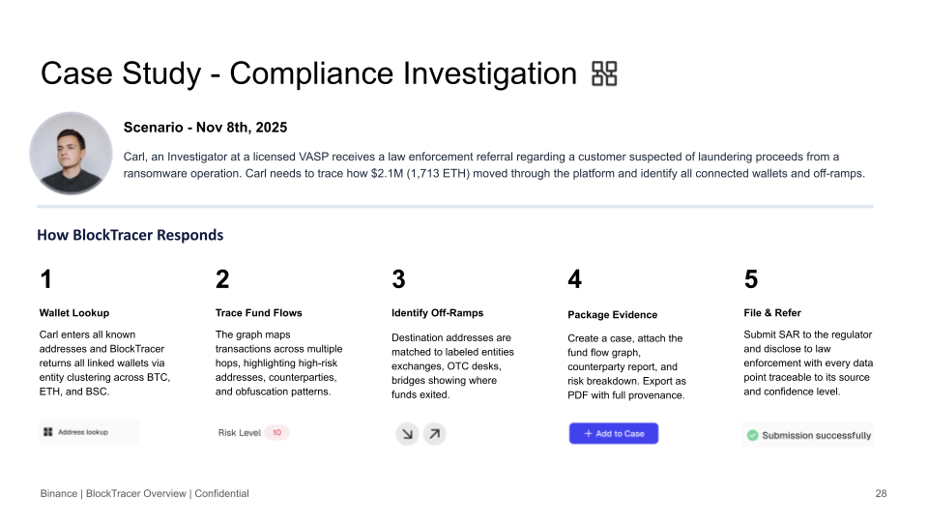Select the Wallet Lookup step heading
This screenshot has width=928, height=522.
point(74,313)
